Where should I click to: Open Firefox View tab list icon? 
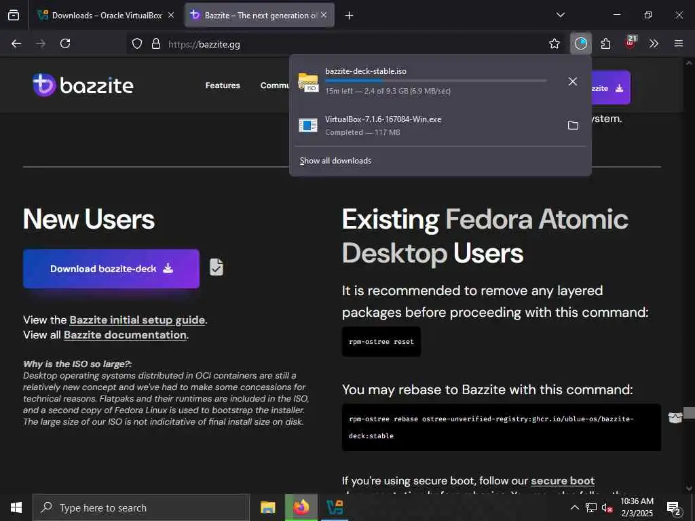14,15
